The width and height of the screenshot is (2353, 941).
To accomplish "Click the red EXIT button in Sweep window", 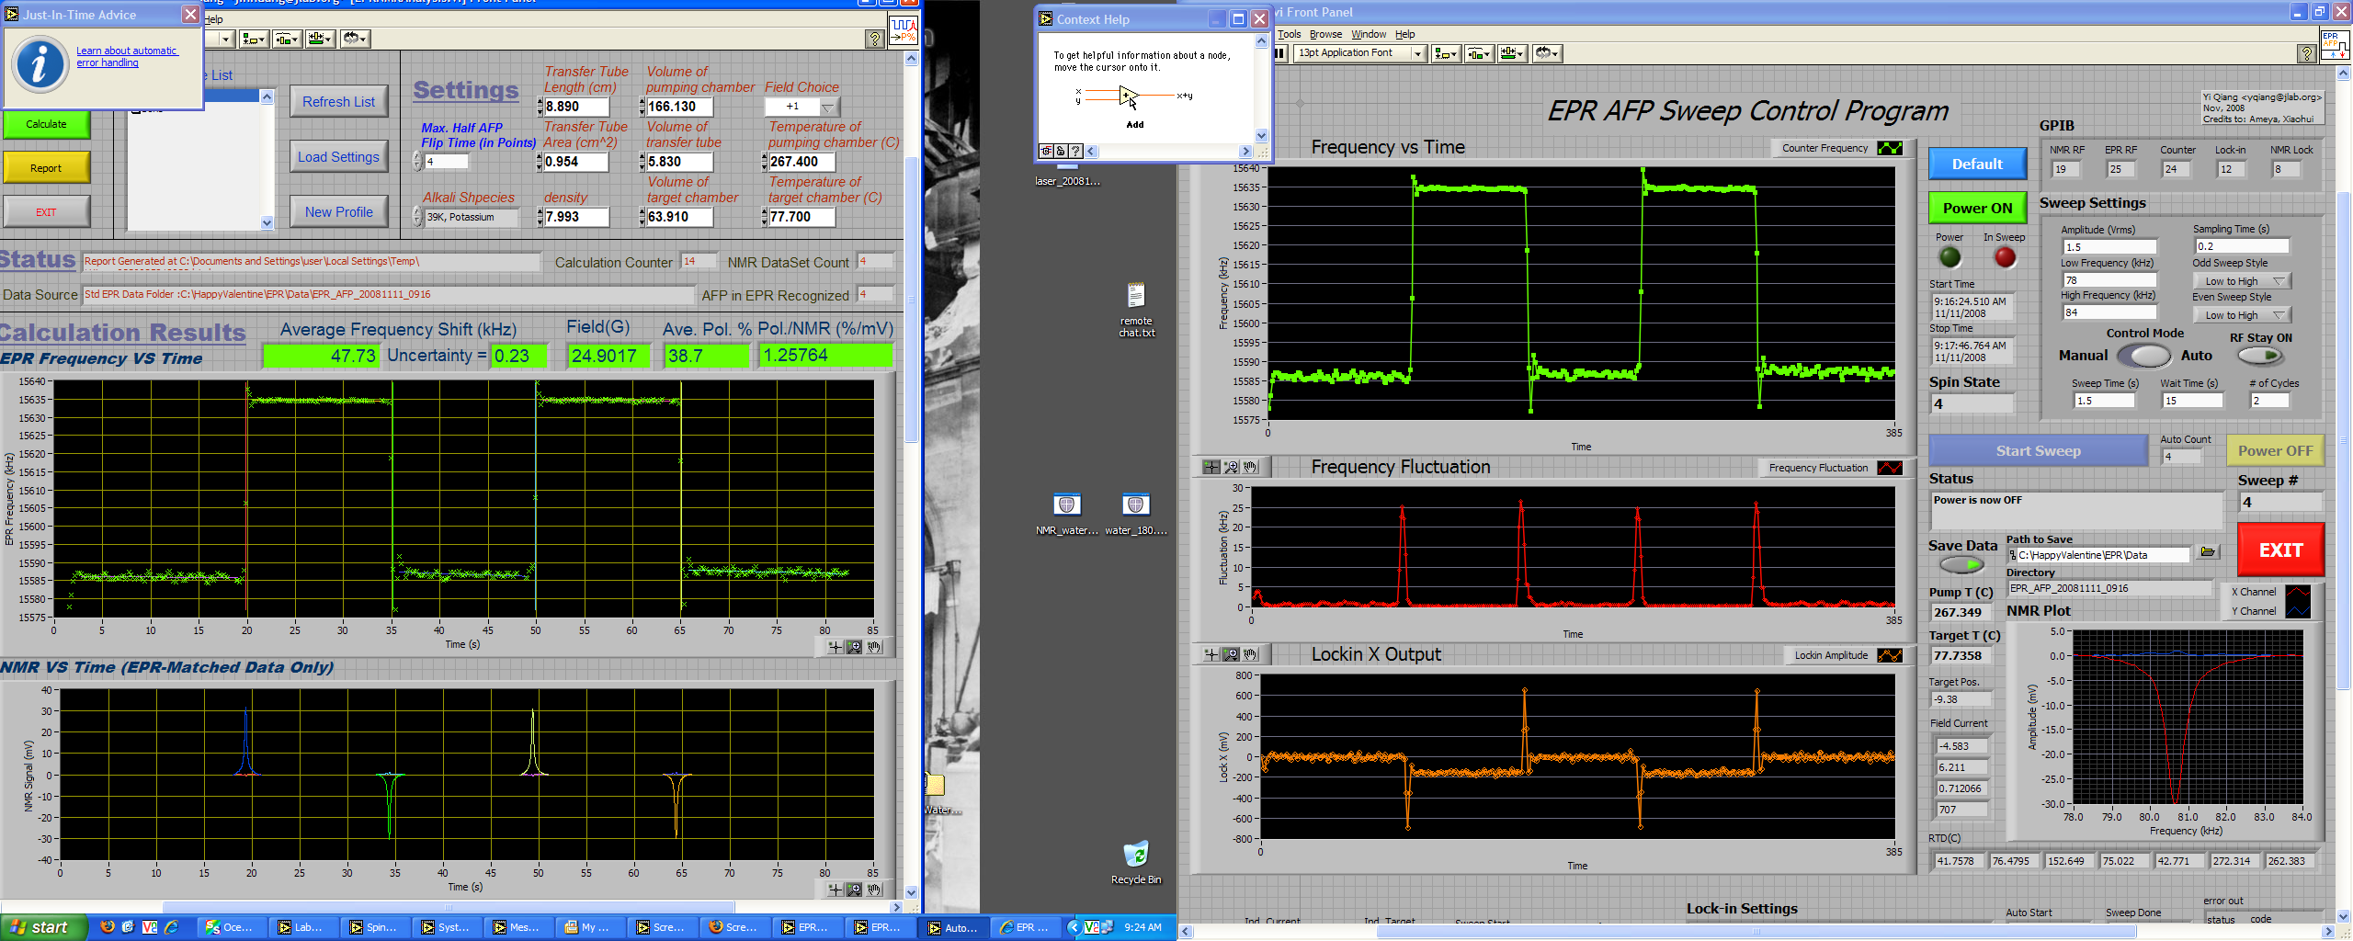I will (x=2280, y=550).
